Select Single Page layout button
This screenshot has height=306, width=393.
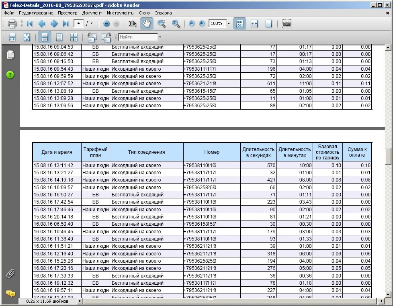pyautogui.click(x=59, y=37)
